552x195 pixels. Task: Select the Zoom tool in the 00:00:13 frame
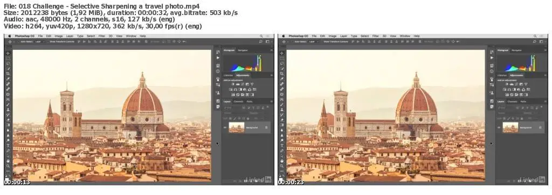point(8,165)
